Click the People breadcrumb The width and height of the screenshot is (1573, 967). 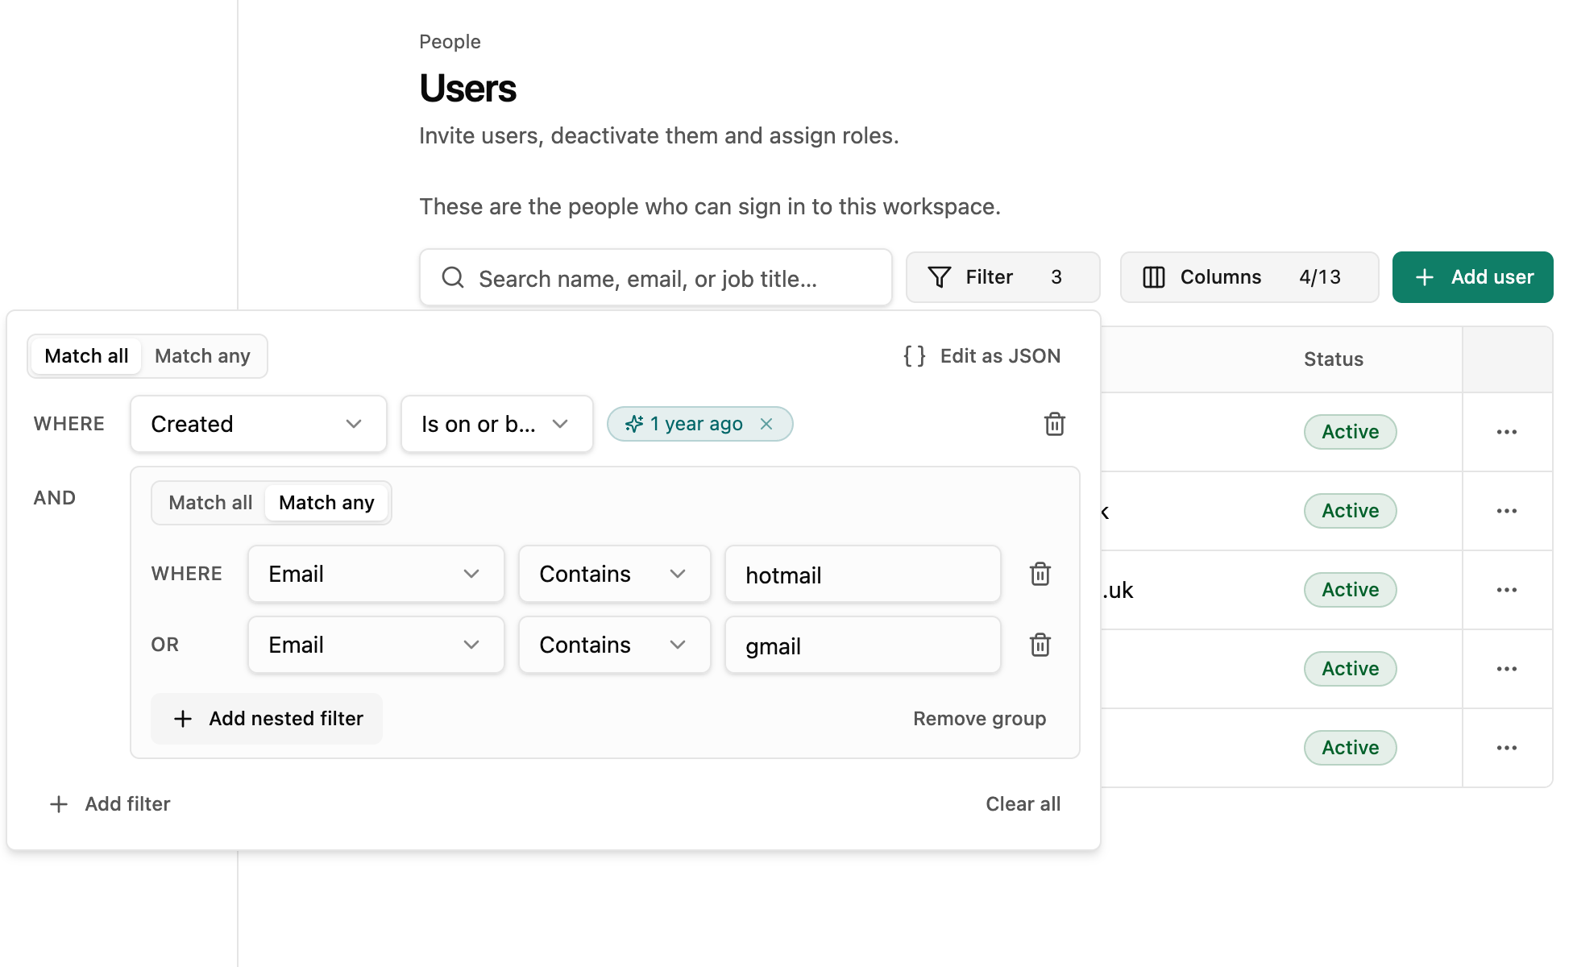450,42
